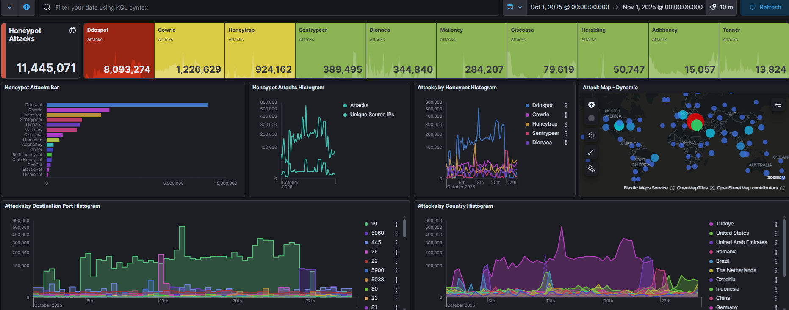Select the Ddospot attacks metric tile
The height and width of the screenshot is (310, 789).
tap(119, 51)
